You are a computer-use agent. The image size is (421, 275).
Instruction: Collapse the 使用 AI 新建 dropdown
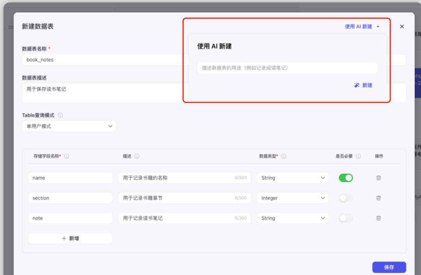click(378, 26)
